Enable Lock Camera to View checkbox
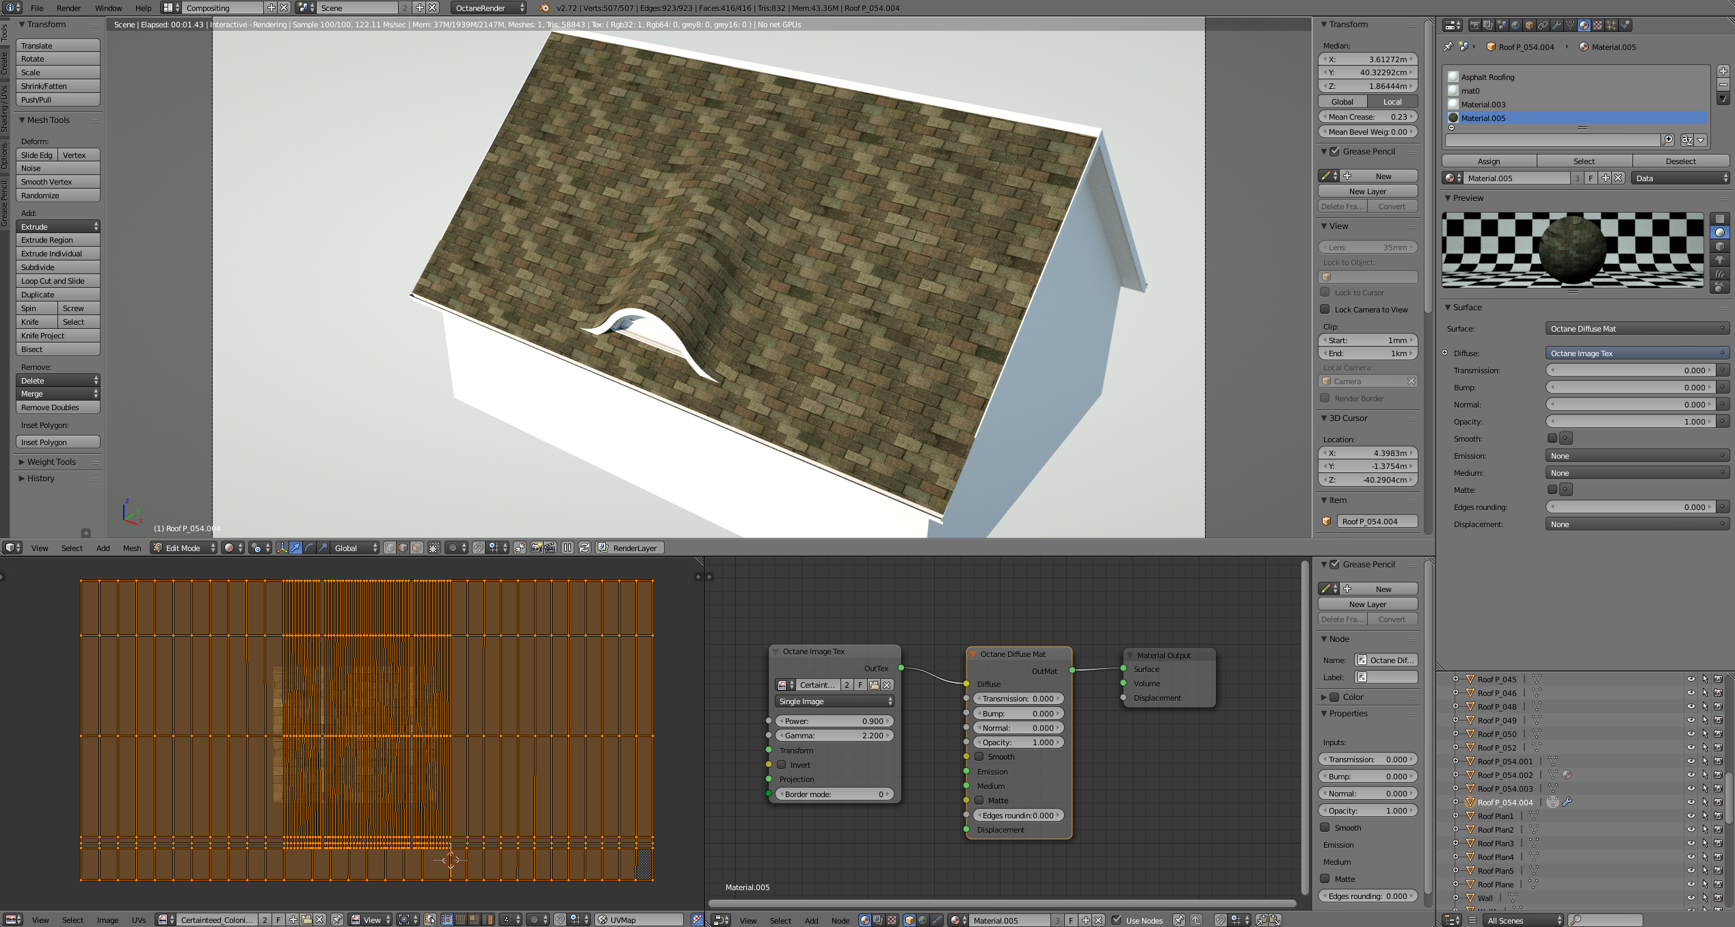The width and height of the screenshot is (1735, 927). (x=1325, y=310)
